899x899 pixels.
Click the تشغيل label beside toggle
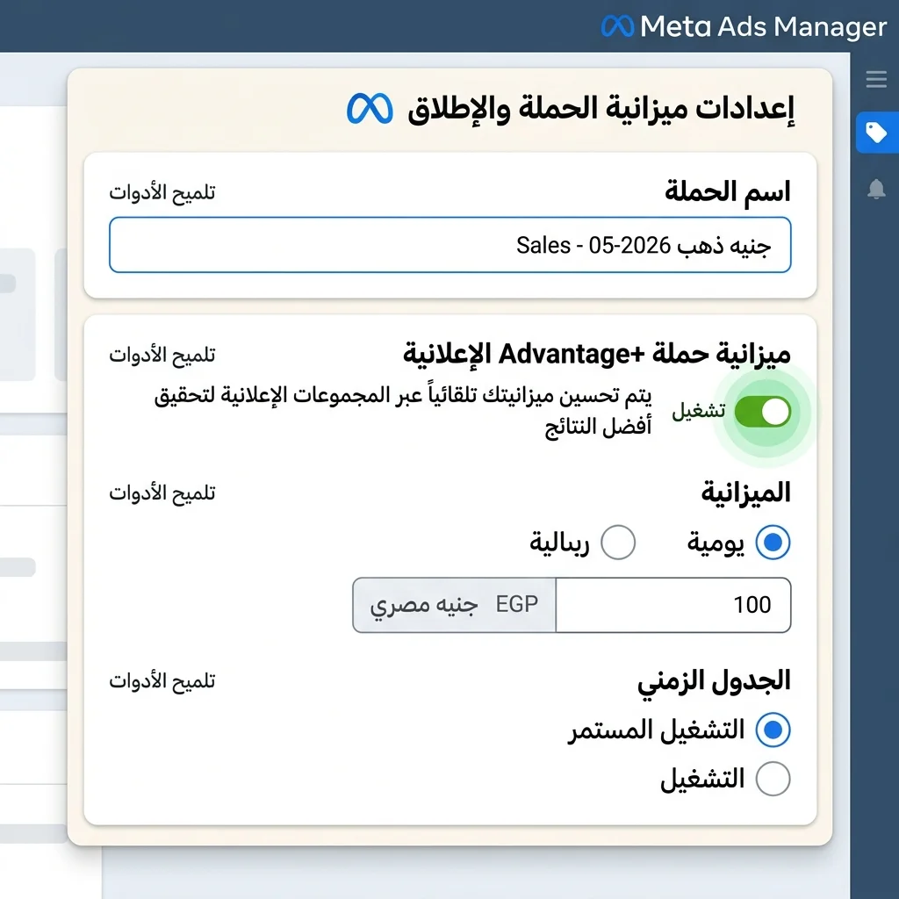click(x=698, y=411)
